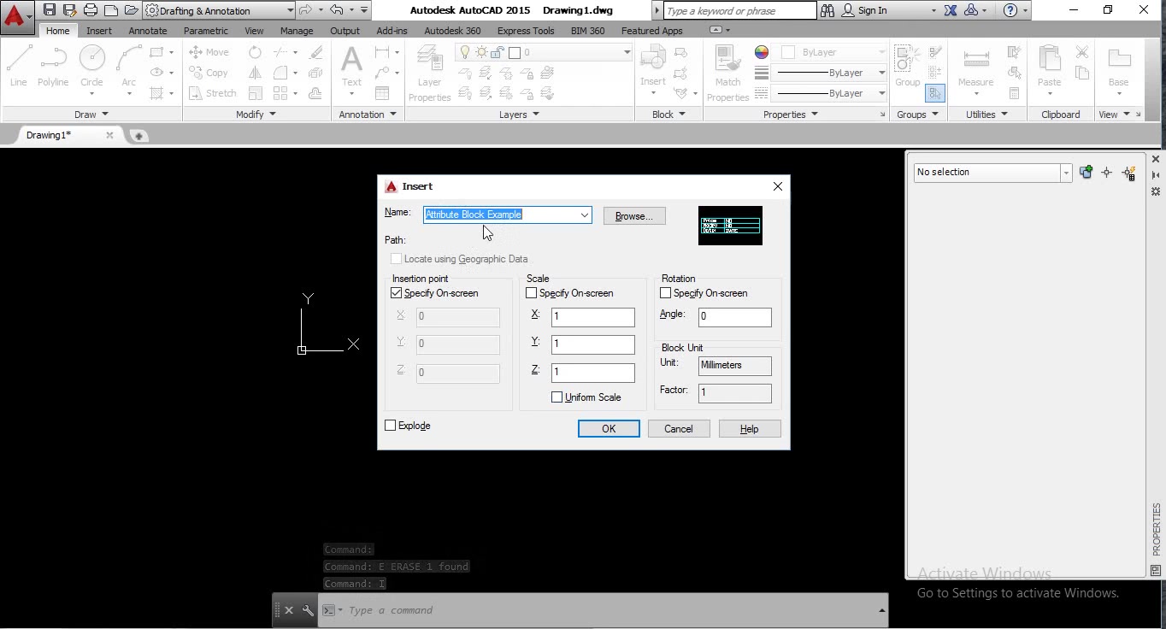This screenshot has width=1166, height=629.
Task: Click the Mirror tool icon
Action: [255, 73]
